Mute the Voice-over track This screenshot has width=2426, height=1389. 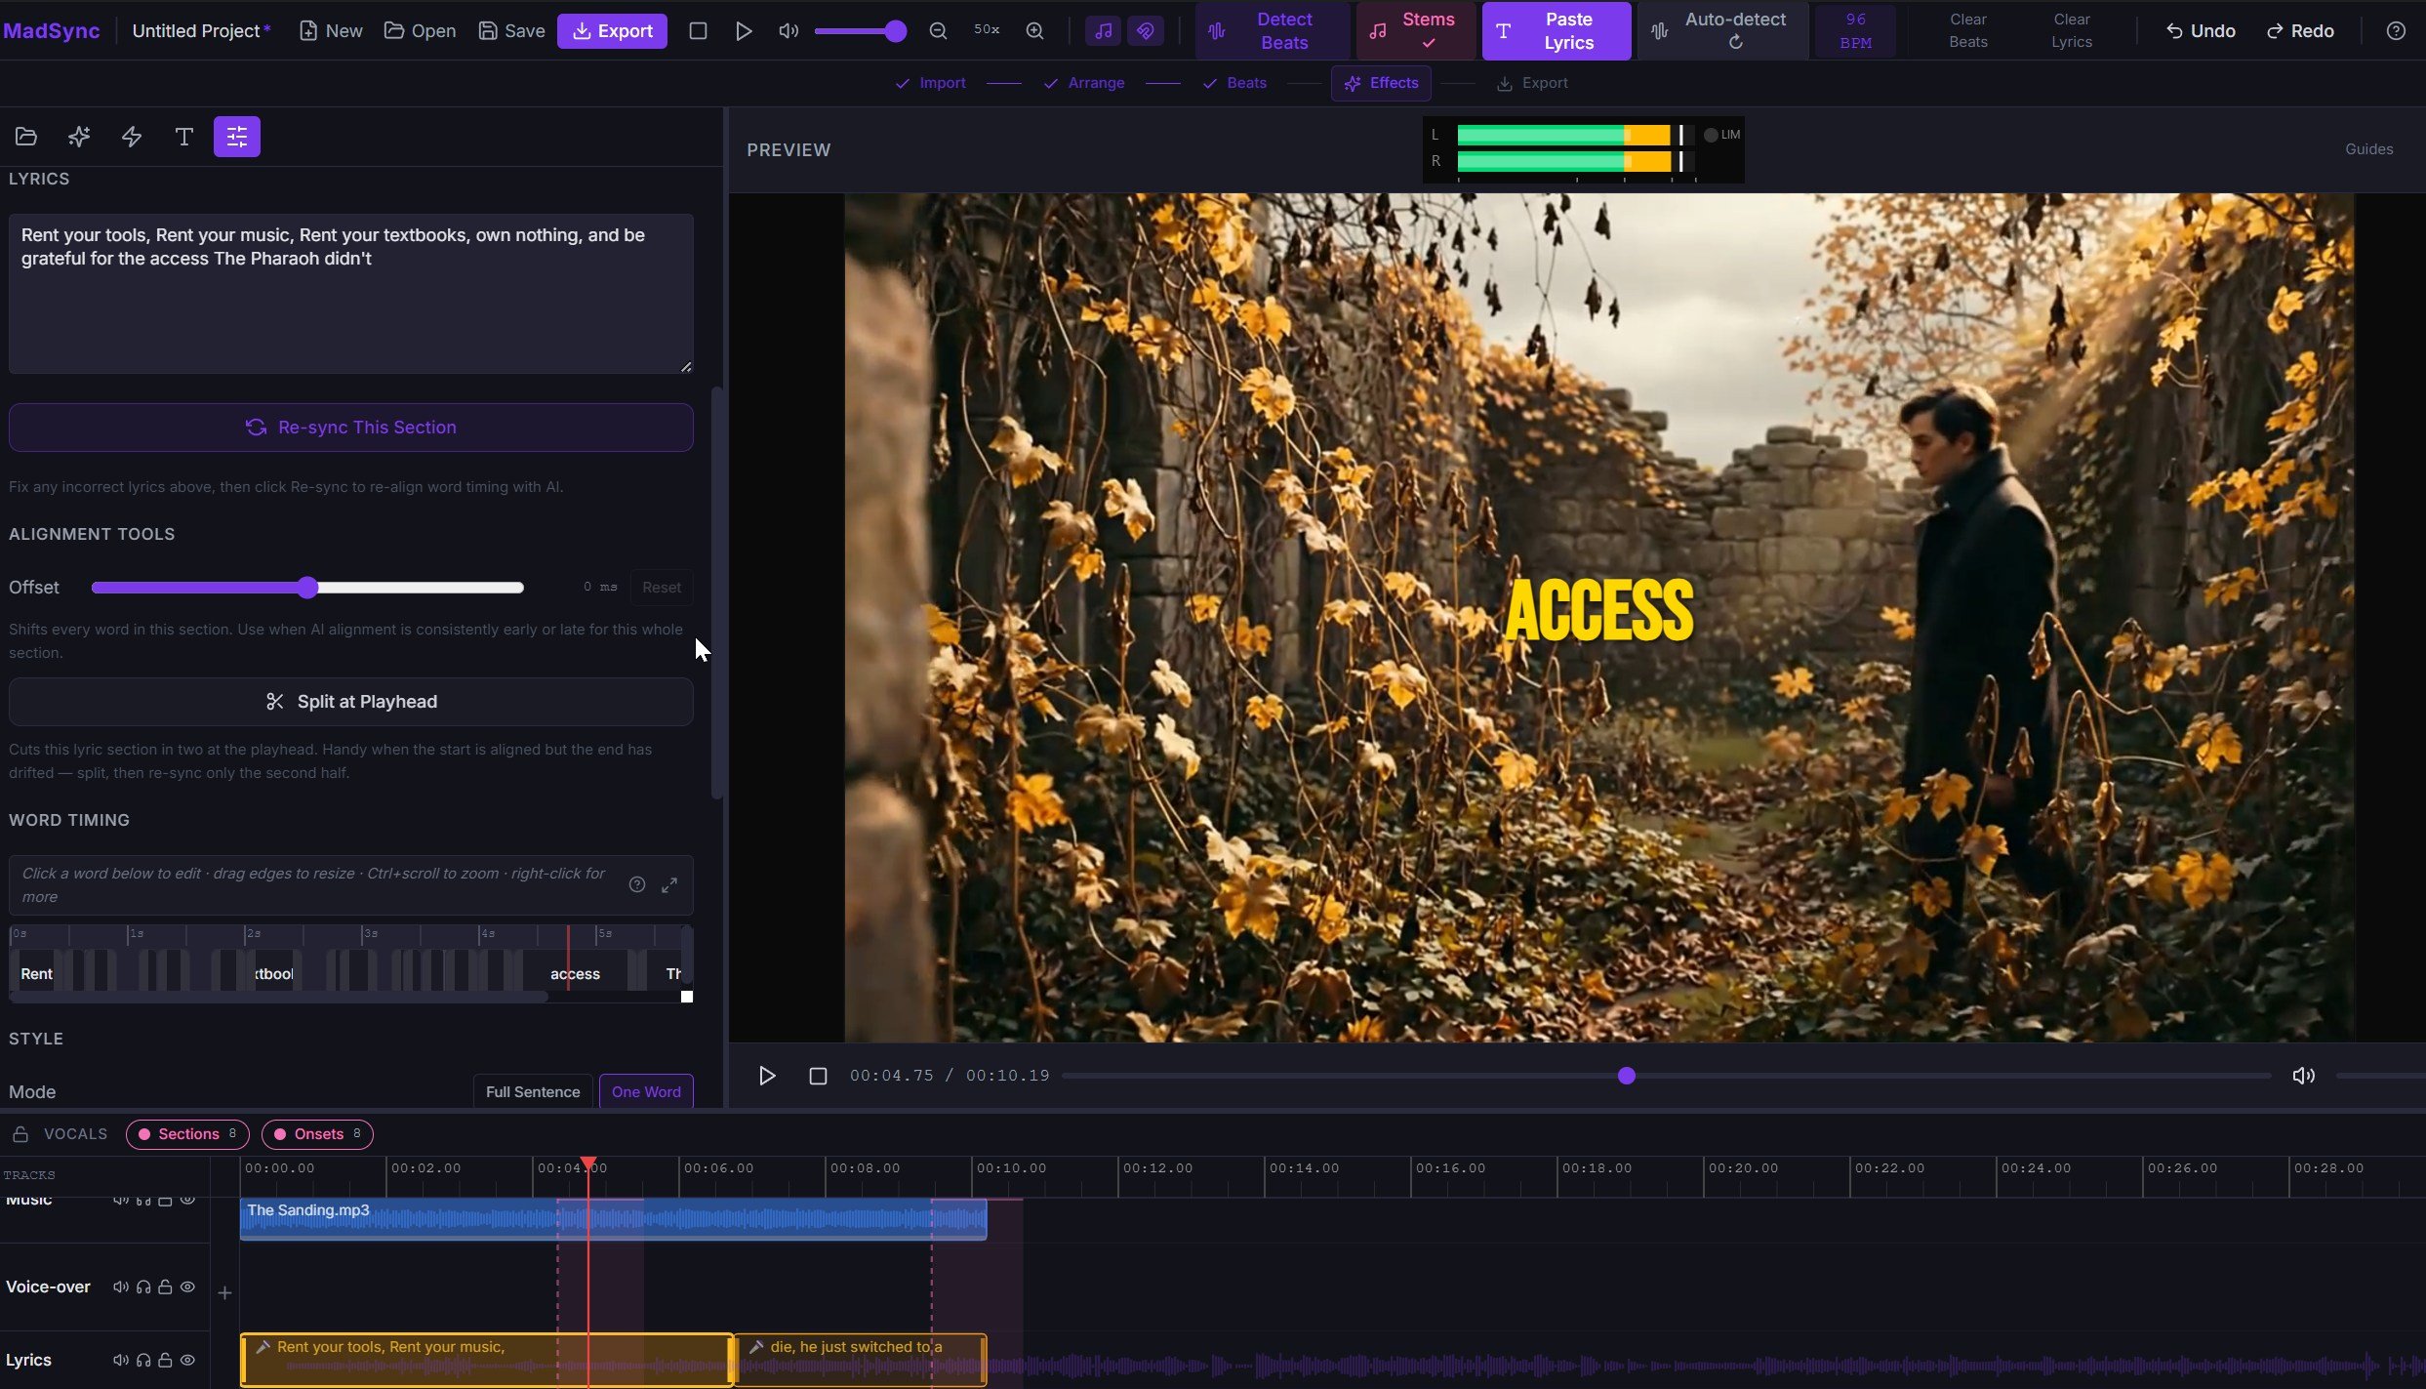[x=120, y=1287]
